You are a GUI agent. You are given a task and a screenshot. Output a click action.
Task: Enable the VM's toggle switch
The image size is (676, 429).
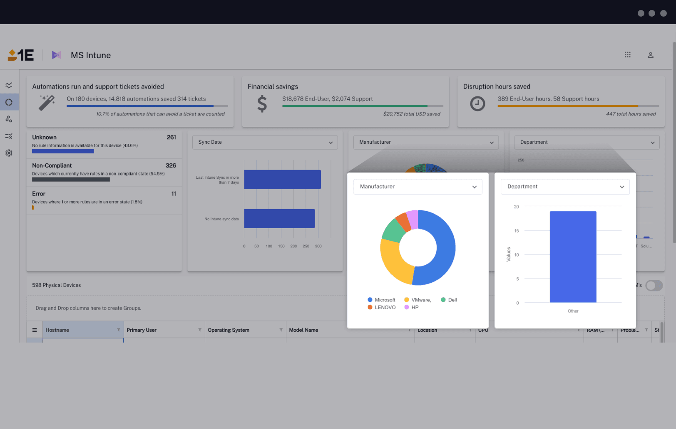(x=654, y=286)
